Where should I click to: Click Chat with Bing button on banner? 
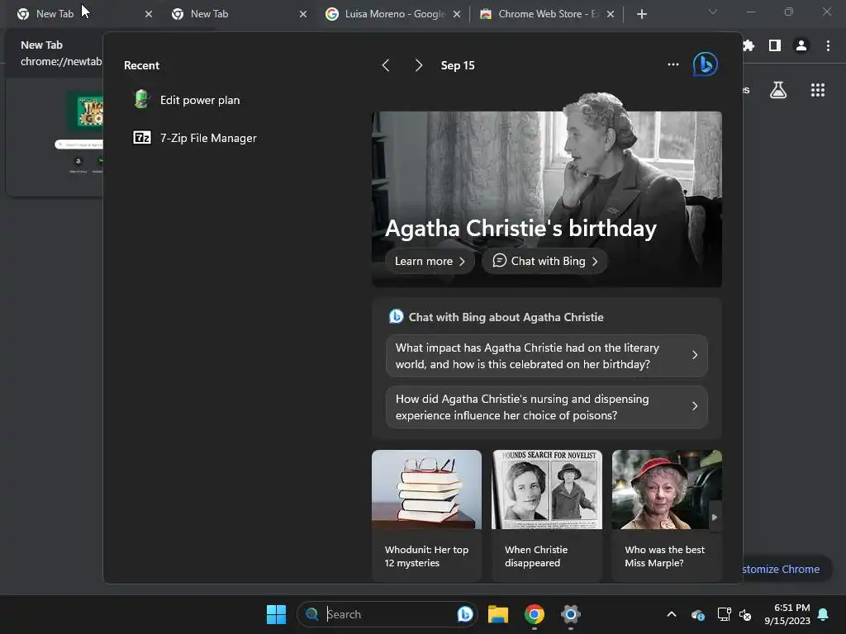click(x=545, y=261)
